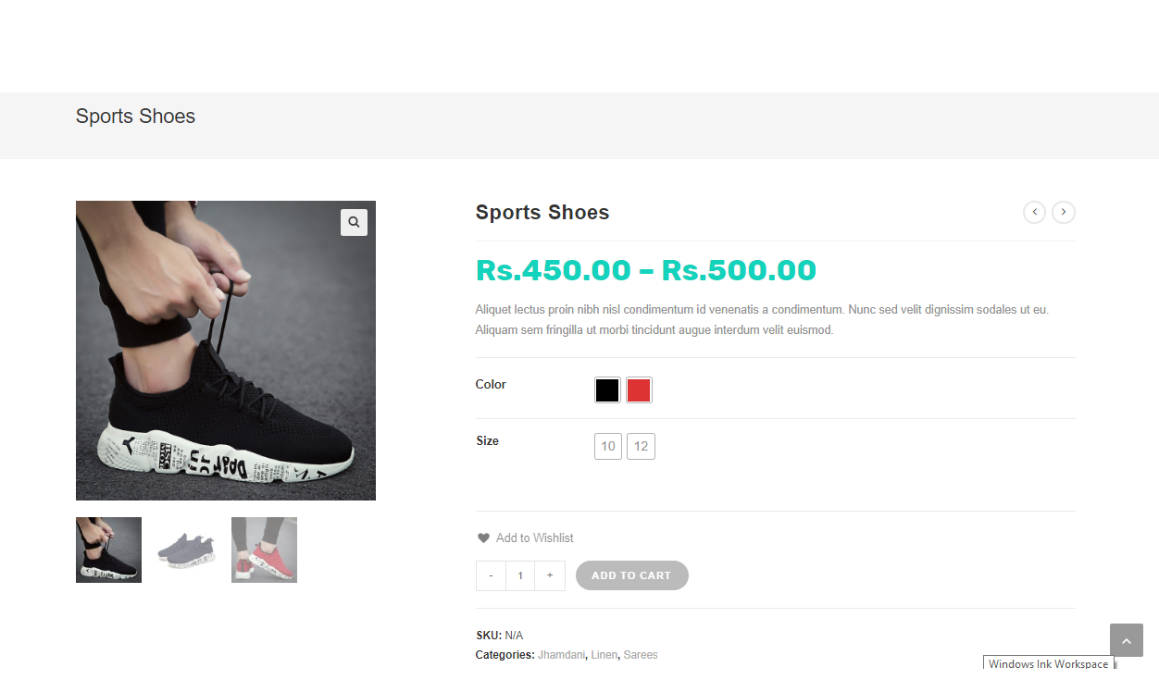Image resolution: width=1159 pixels, height=692 pixels.
Task: Open the Jhamdani category link
Action: point(561,655)
